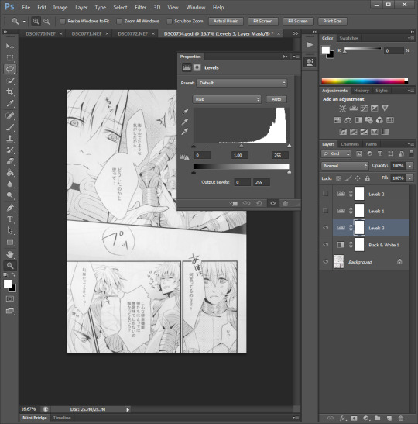Select the Clone Stamp tool
This screenshot has height=424, width=418.
tap(10, 139)
